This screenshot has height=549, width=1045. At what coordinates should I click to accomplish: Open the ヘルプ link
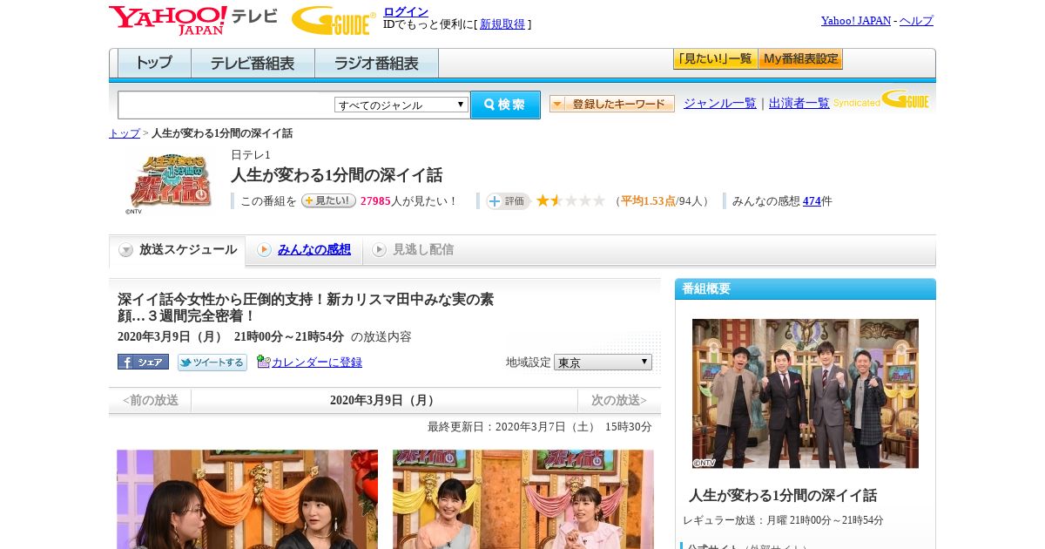coord(916,21)
